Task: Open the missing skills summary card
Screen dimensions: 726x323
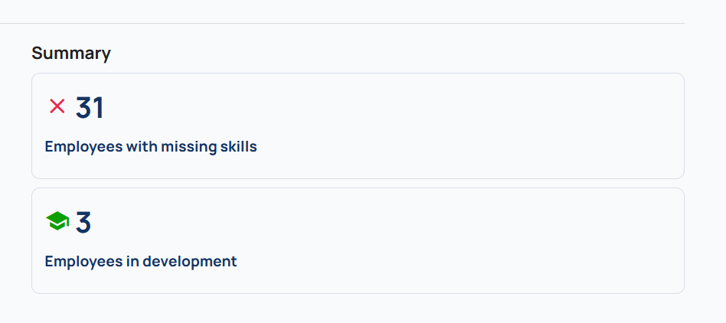Action: tap(358, 126)
